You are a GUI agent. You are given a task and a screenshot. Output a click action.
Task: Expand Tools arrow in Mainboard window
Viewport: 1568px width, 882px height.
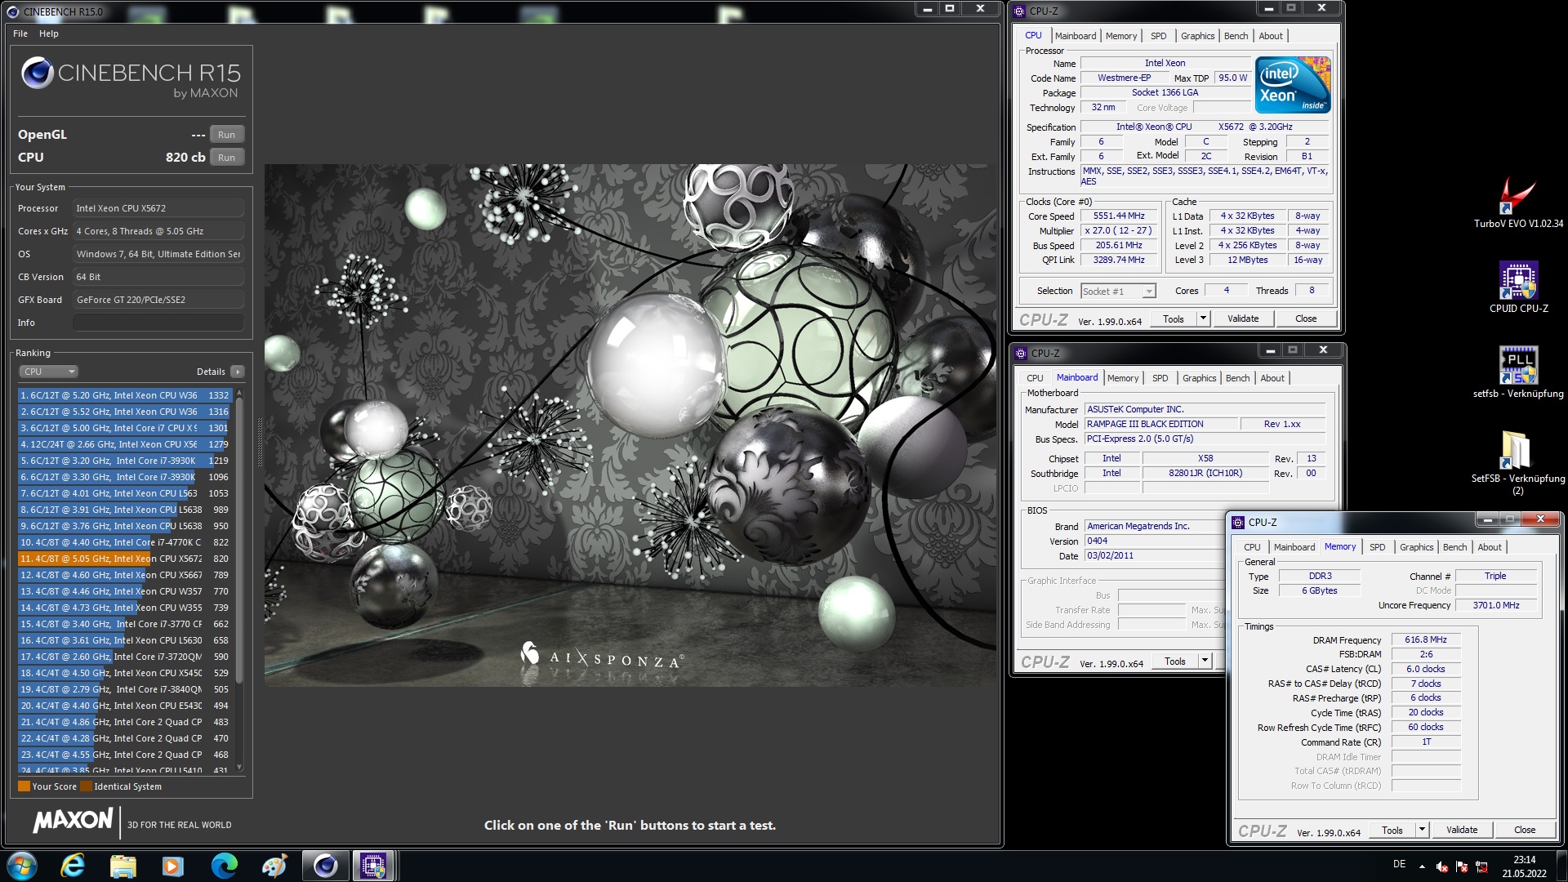pyautogui.click(x=1205, y=661)
